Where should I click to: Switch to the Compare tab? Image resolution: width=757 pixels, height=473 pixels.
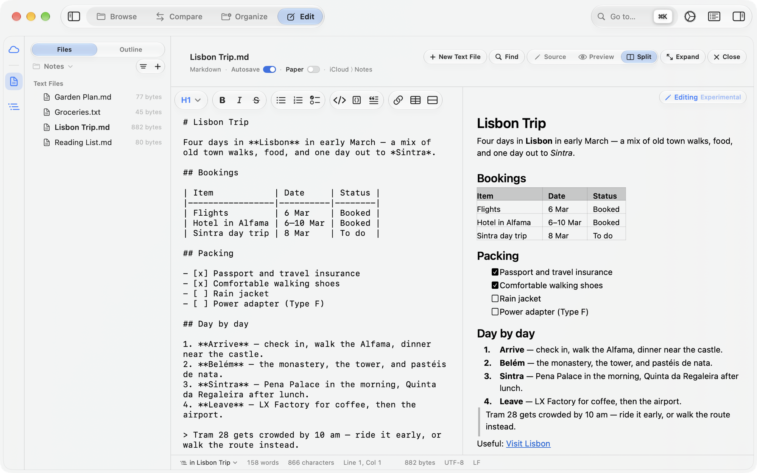(x=179, y=17)
